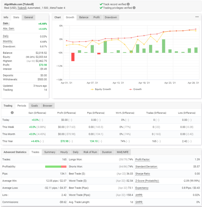Click the Monthly stat label
Viewport: 202px width, 207px height.
pos(8,41)
